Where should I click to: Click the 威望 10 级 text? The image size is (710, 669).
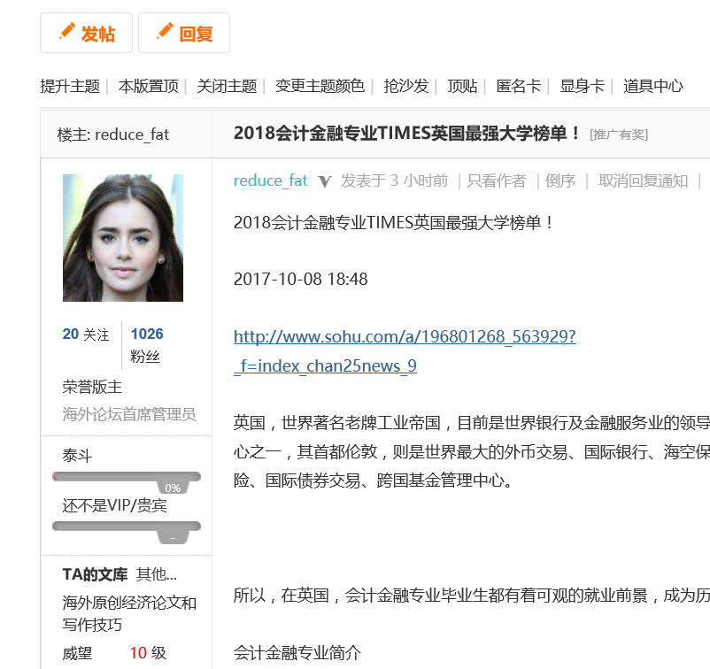114,653
